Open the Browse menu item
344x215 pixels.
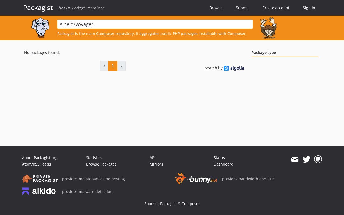tap(216, 8)
